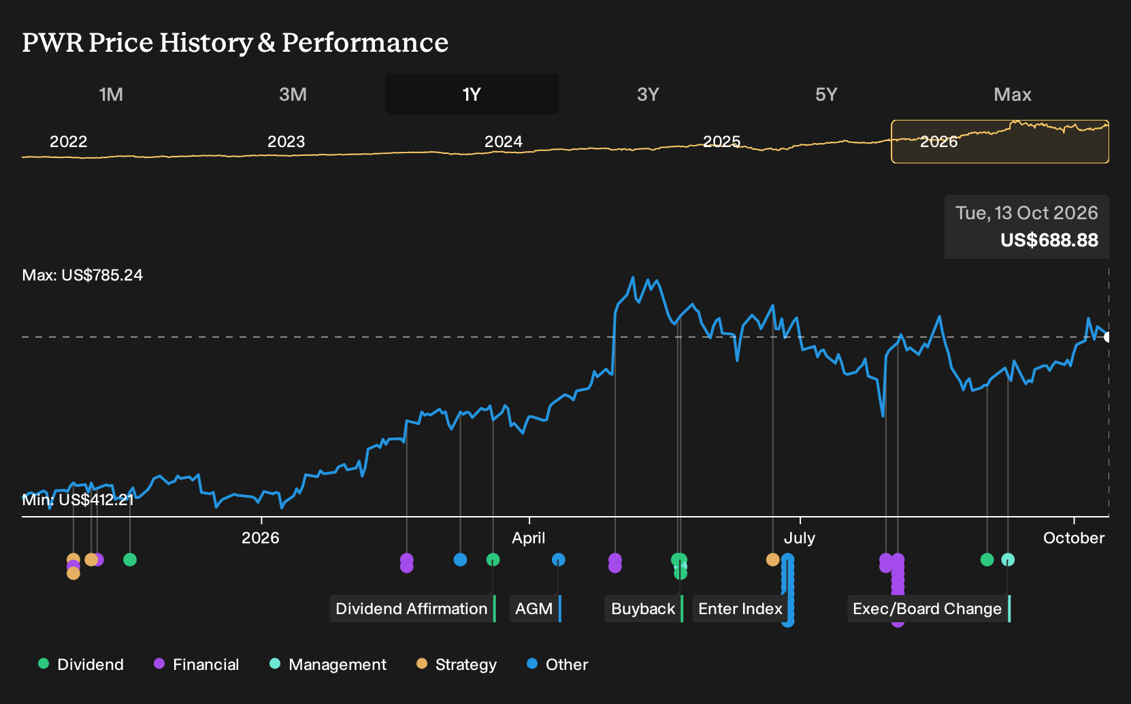Click the white current price point on chart

point(1108,337)
